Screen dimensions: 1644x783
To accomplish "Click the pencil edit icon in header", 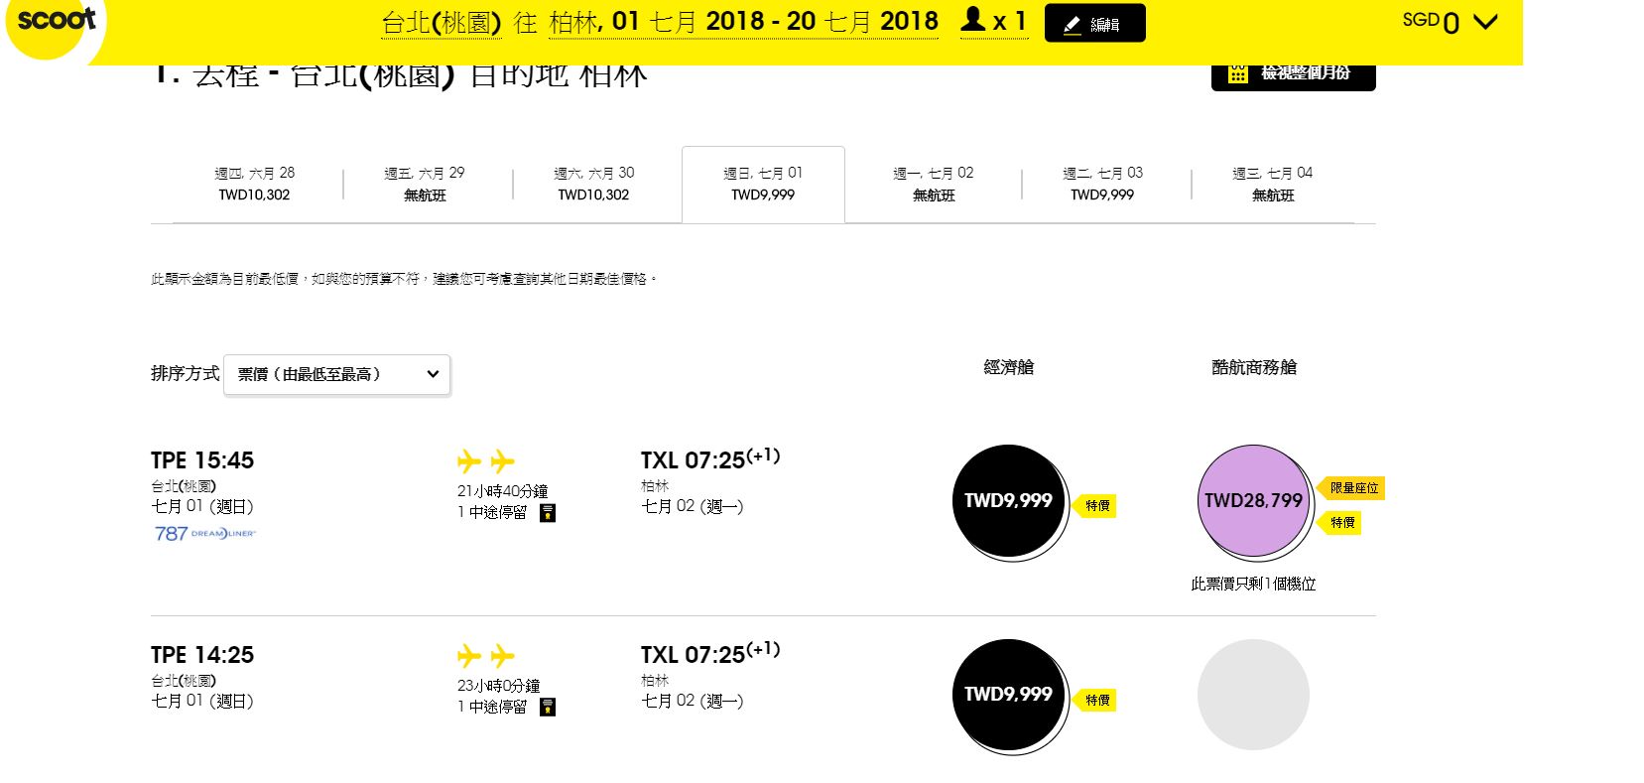I will 1072,25.
